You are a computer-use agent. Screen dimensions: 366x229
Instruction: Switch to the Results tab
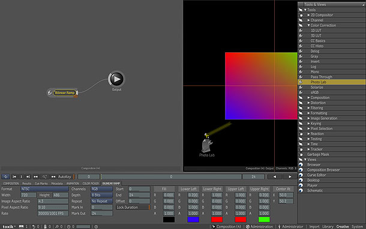26,183
